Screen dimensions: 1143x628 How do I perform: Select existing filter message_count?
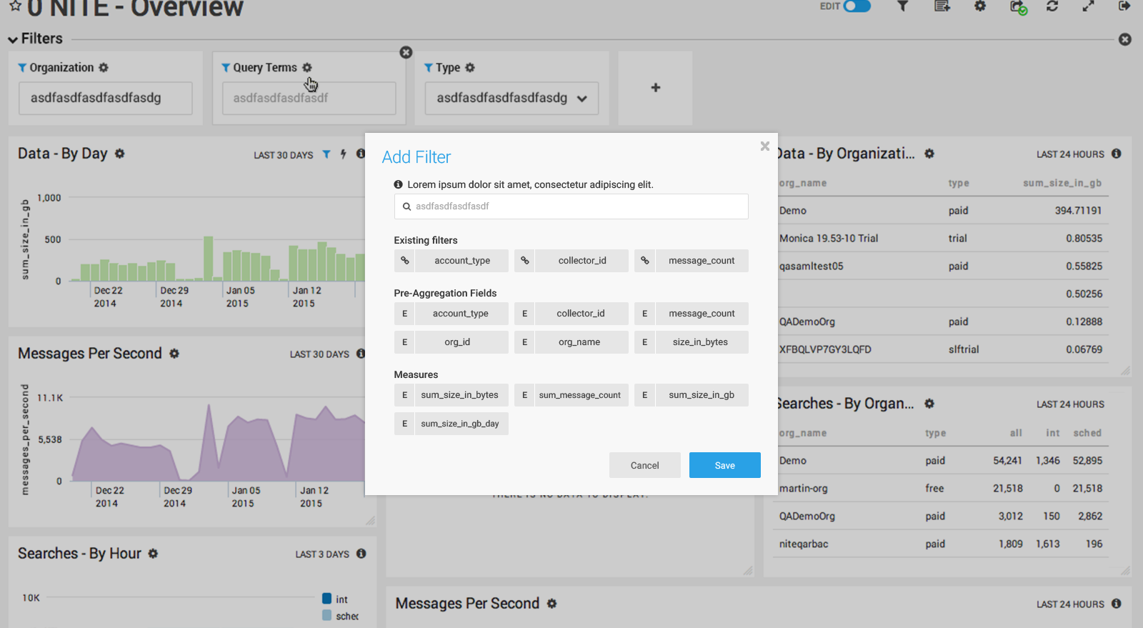[x=702, y=261]
